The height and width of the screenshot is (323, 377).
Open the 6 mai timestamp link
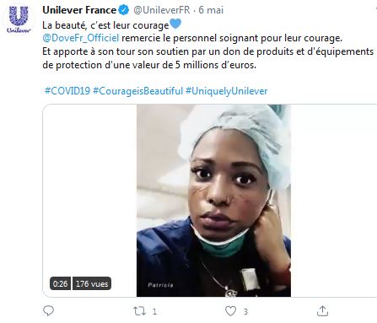coord(211,10)
